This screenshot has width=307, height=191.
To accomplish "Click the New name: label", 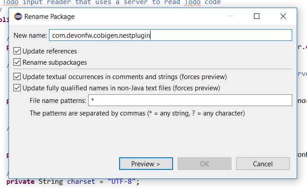I will coord(30,36).
